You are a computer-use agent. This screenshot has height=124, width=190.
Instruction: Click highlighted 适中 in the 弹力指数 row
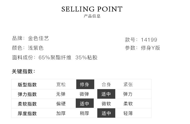point(106,94)
